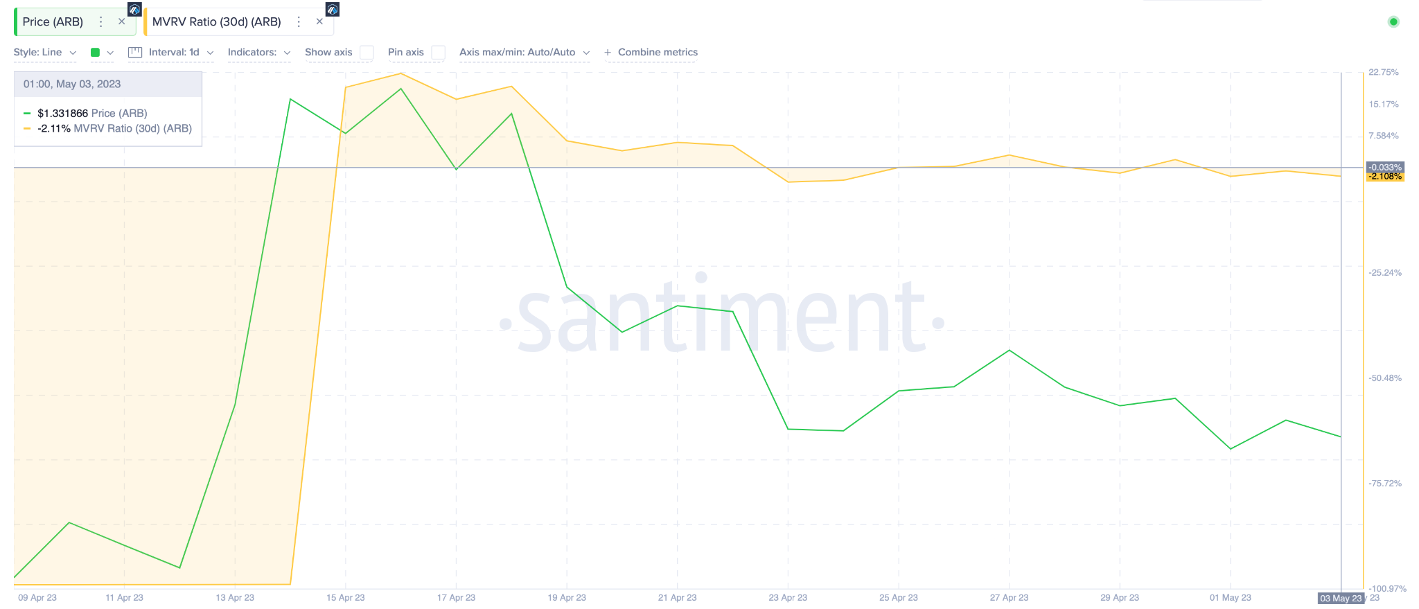Open the green line color picker
Image resolution: width=1419 pixels, height=609 pixels.
pos(102,53)
